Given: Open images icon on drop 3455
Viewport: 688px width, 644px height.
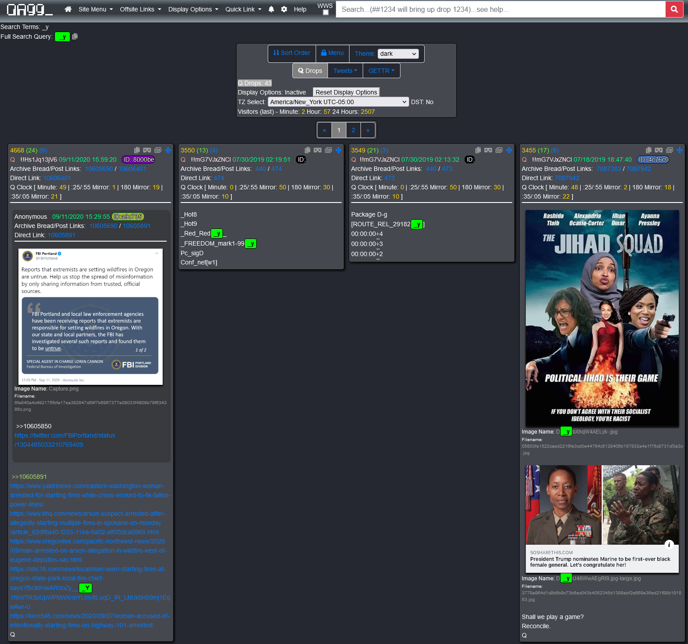Looking at the screenshot, I should point(670,150).
